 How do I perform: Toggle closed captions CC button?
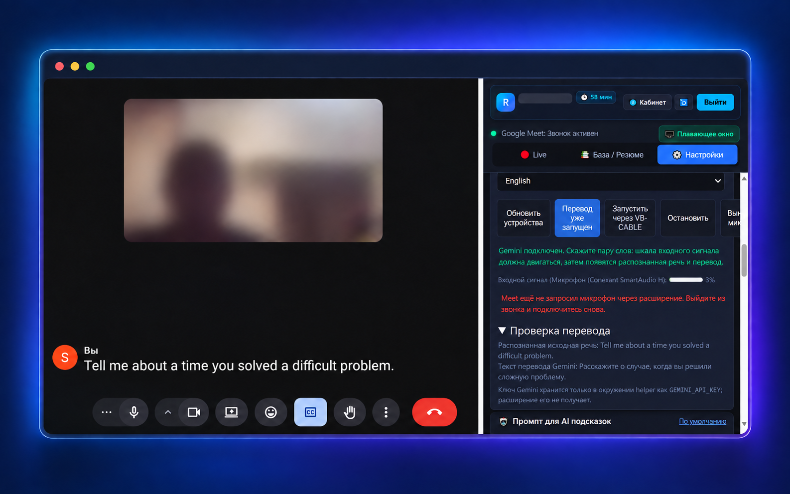(x=310, y=412)
